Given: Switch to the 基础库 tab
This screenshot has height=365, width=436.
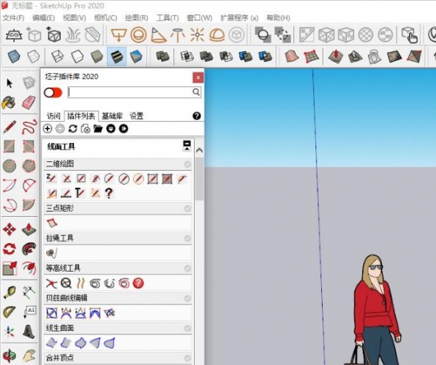Looking at the screenshot, I should pyautogui.click(x=112, y=116).
